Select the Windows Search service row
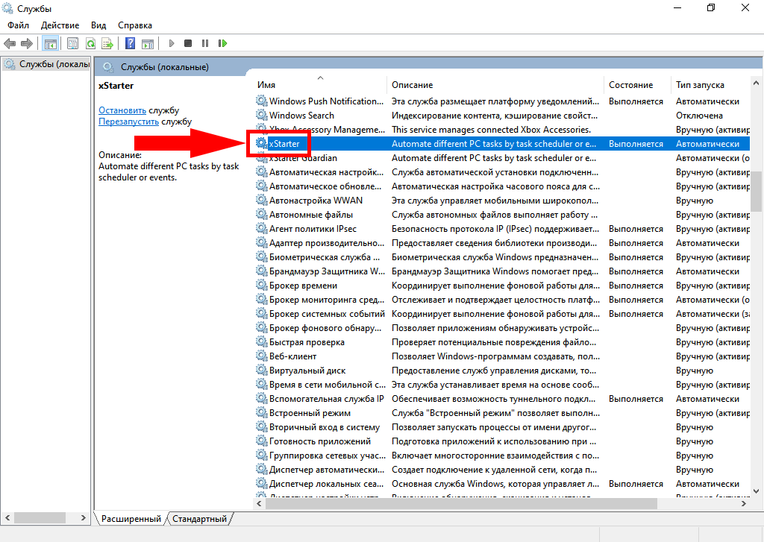Image resolution: width=764 pixels, height=542 pixels. (301, 116)
